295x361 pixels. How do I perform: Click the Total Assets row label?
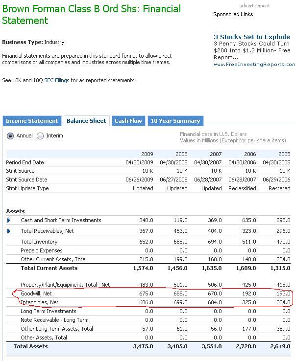tap(30, 346)
